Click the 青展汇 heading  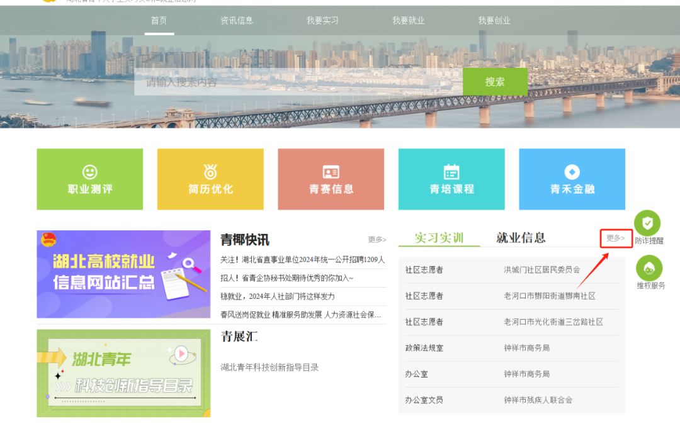[239, 336]
